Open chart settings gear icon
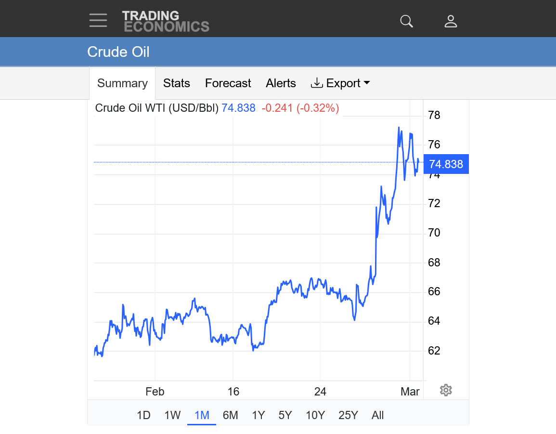The width and height of the screenshot is (556, 434). click(x=446, y=390)
